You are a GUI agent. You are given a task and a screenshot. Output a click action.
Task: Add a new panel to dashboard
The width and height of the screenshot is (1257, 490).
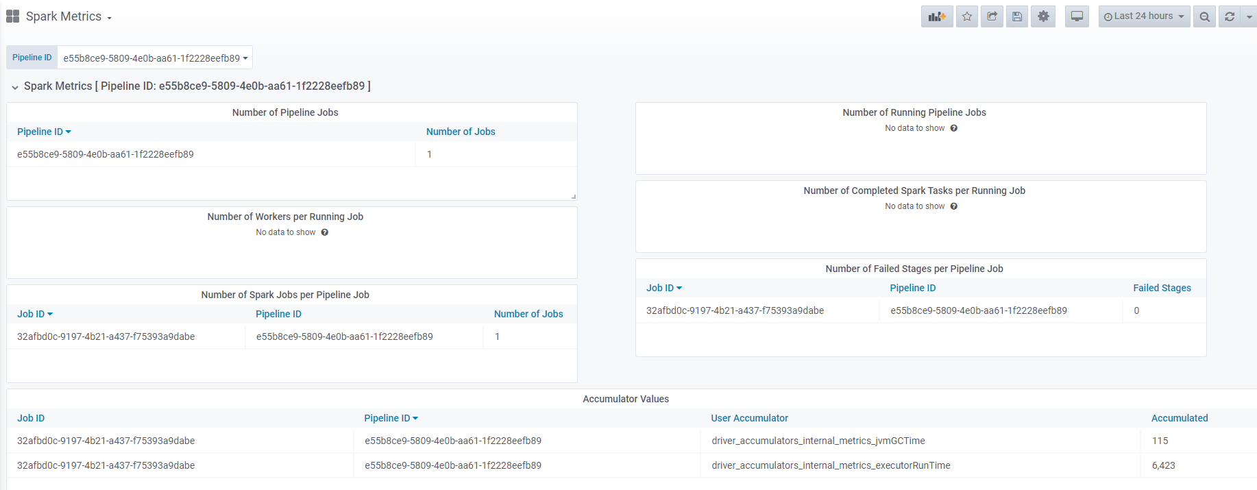(x=937, y=16)
